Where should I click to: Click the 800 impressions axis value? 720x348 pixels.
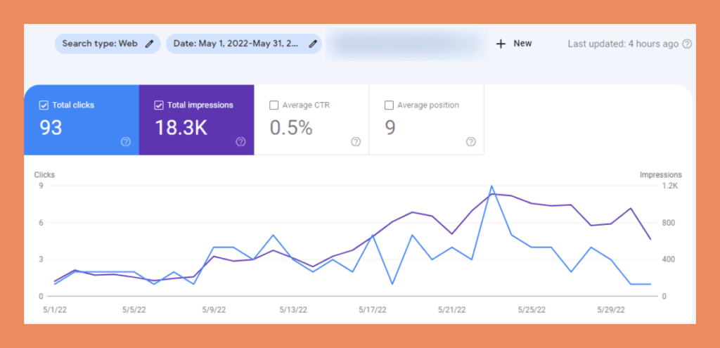pos(670,223)
